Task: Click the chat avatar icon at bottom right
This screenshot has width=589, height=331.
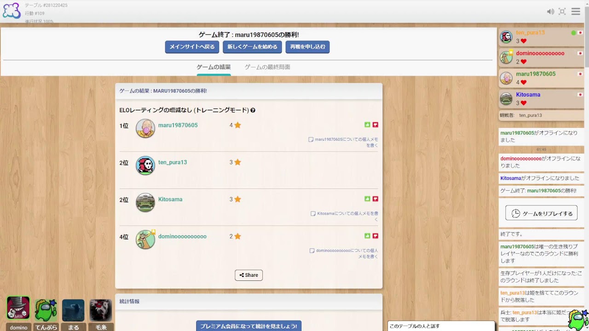Action: coord(578,320)
